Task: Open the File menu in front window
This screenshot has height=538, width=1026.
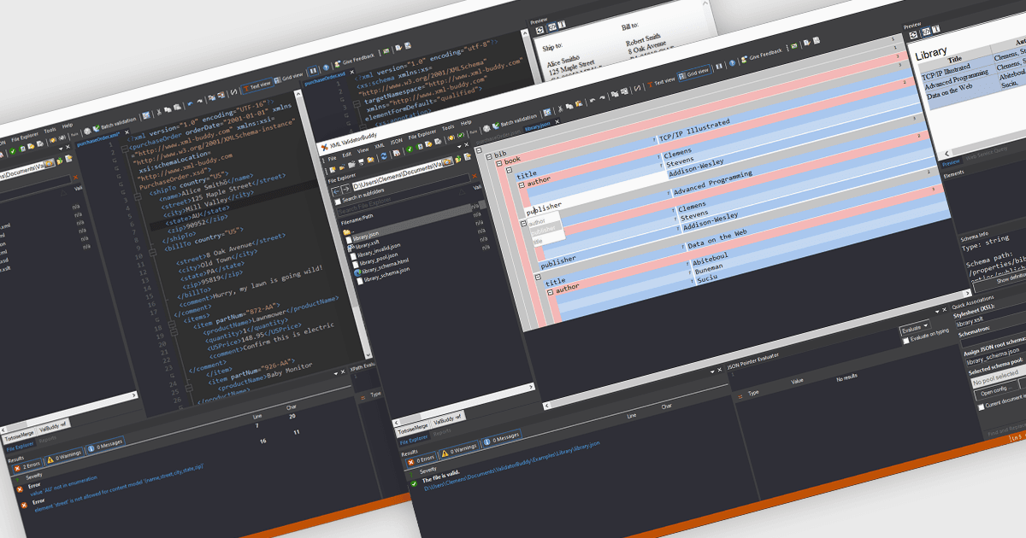Action: pos(332,158)
